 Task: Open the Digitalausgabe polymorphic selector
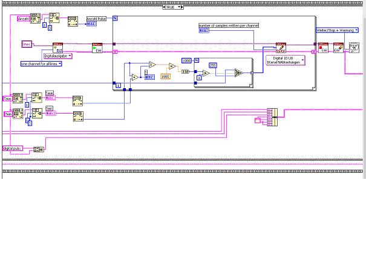[58, 56]
